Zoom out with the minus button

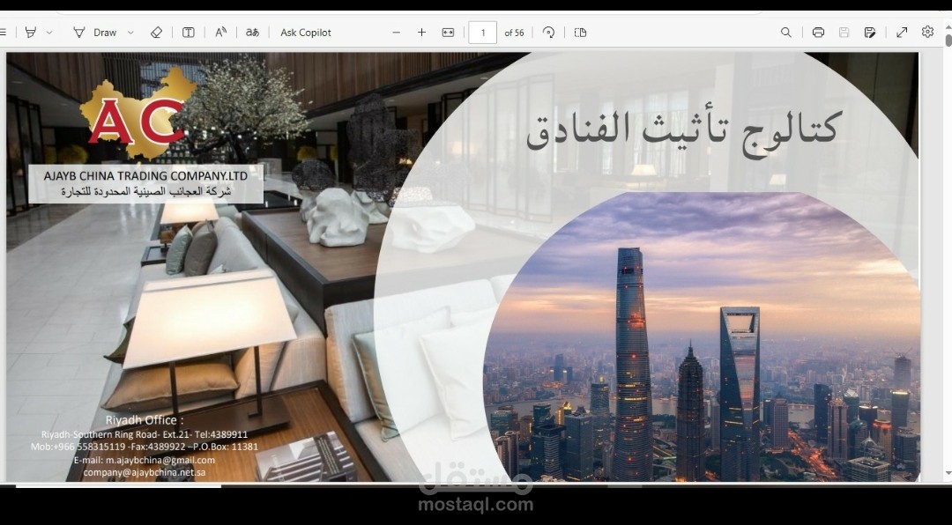pos(397,33)
